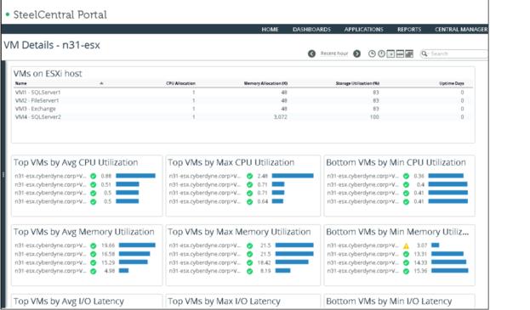
Task: Click the 0.4 min CPU value
Action: coord(420,184)
